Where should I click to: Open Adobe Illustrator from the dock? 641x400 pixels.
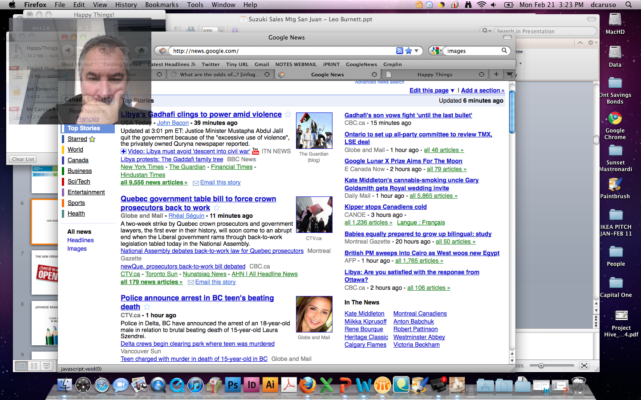pyautogui.click(x=270, y=385)
